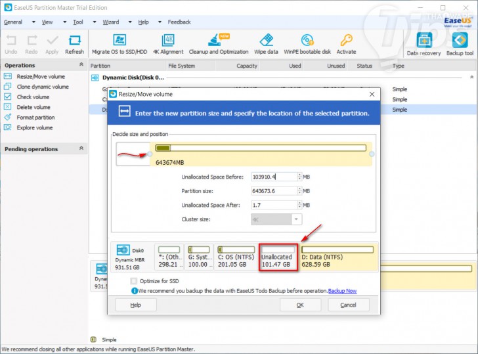Click right resize handle of partition bar
The width and height of the screenshot is (478, 354).
372,154
